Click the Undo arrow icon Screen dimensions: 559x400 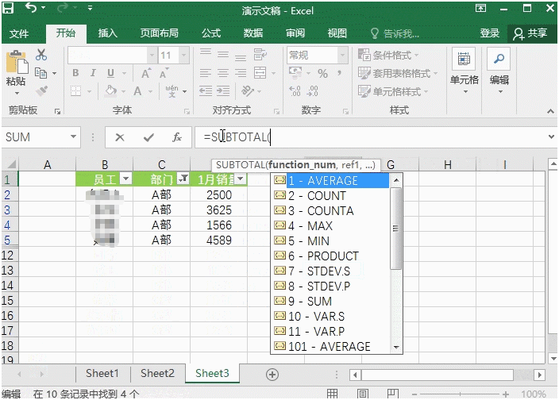pos(31,7)
